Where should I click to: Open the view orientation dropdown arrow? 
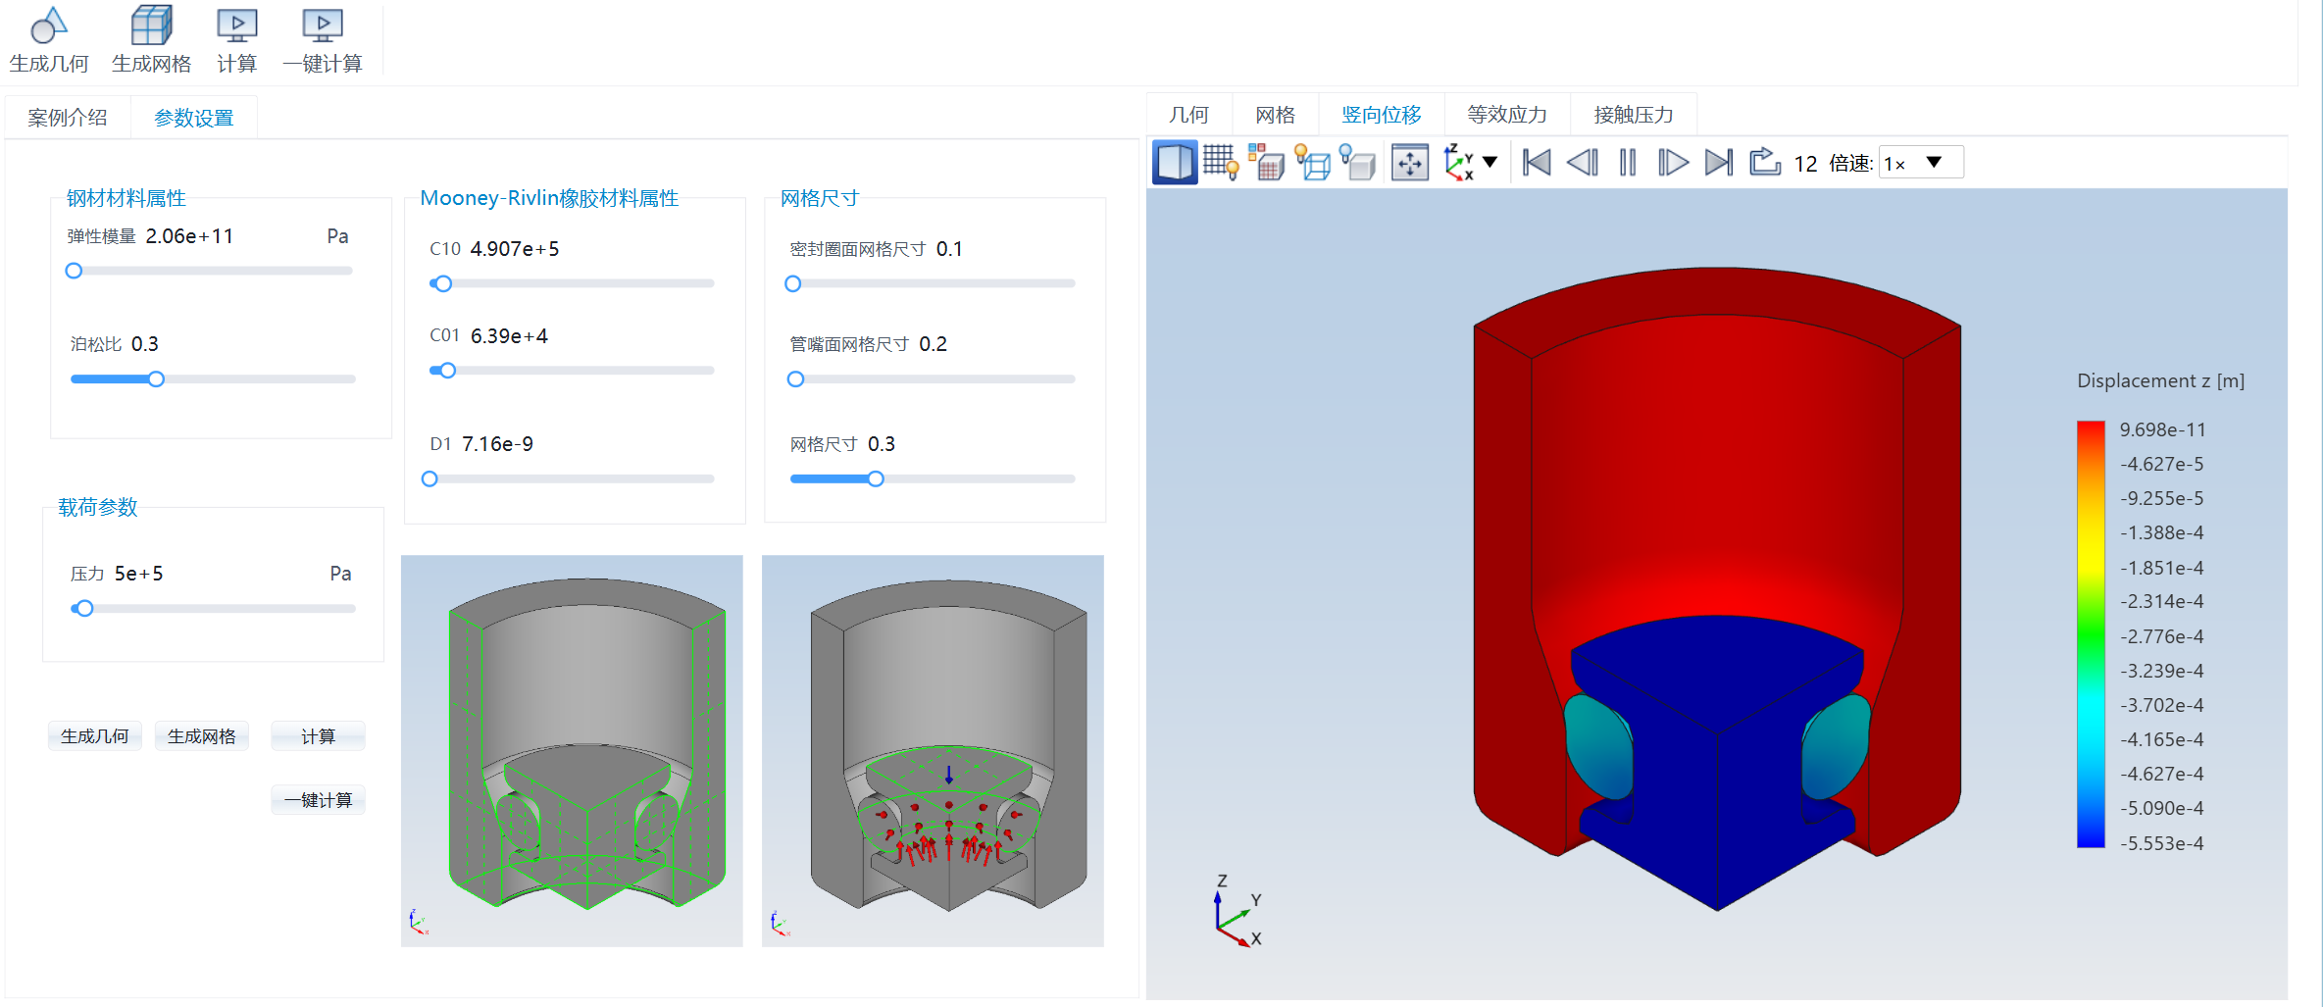1490,162
